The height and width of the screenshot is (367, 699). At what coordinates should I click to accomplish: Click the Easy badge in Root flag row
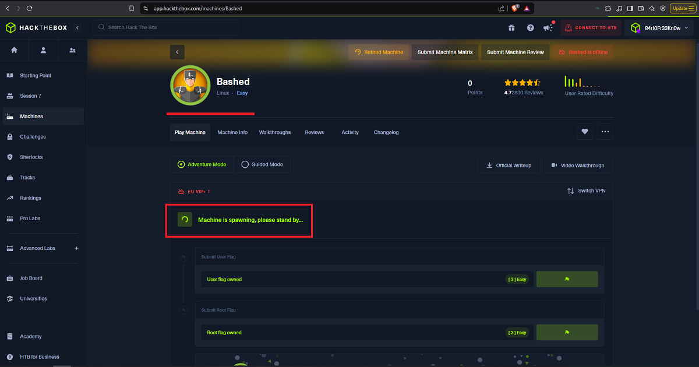[517, 333]
